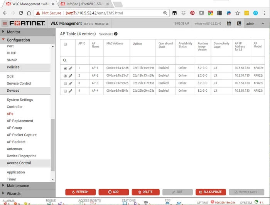Open the admin user dropdown
Image resolution: width=270 pixels, height=205 pixels.
255,24
